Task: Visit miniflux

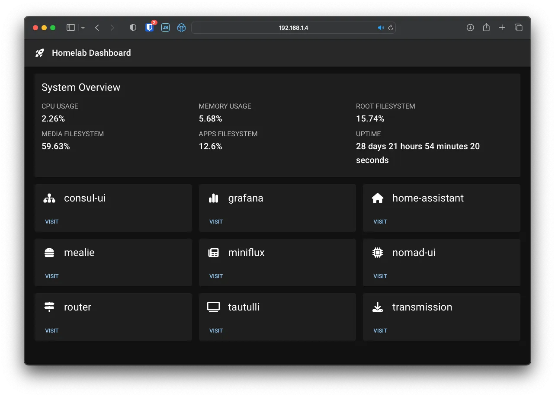Action: [x=216, y=276]
